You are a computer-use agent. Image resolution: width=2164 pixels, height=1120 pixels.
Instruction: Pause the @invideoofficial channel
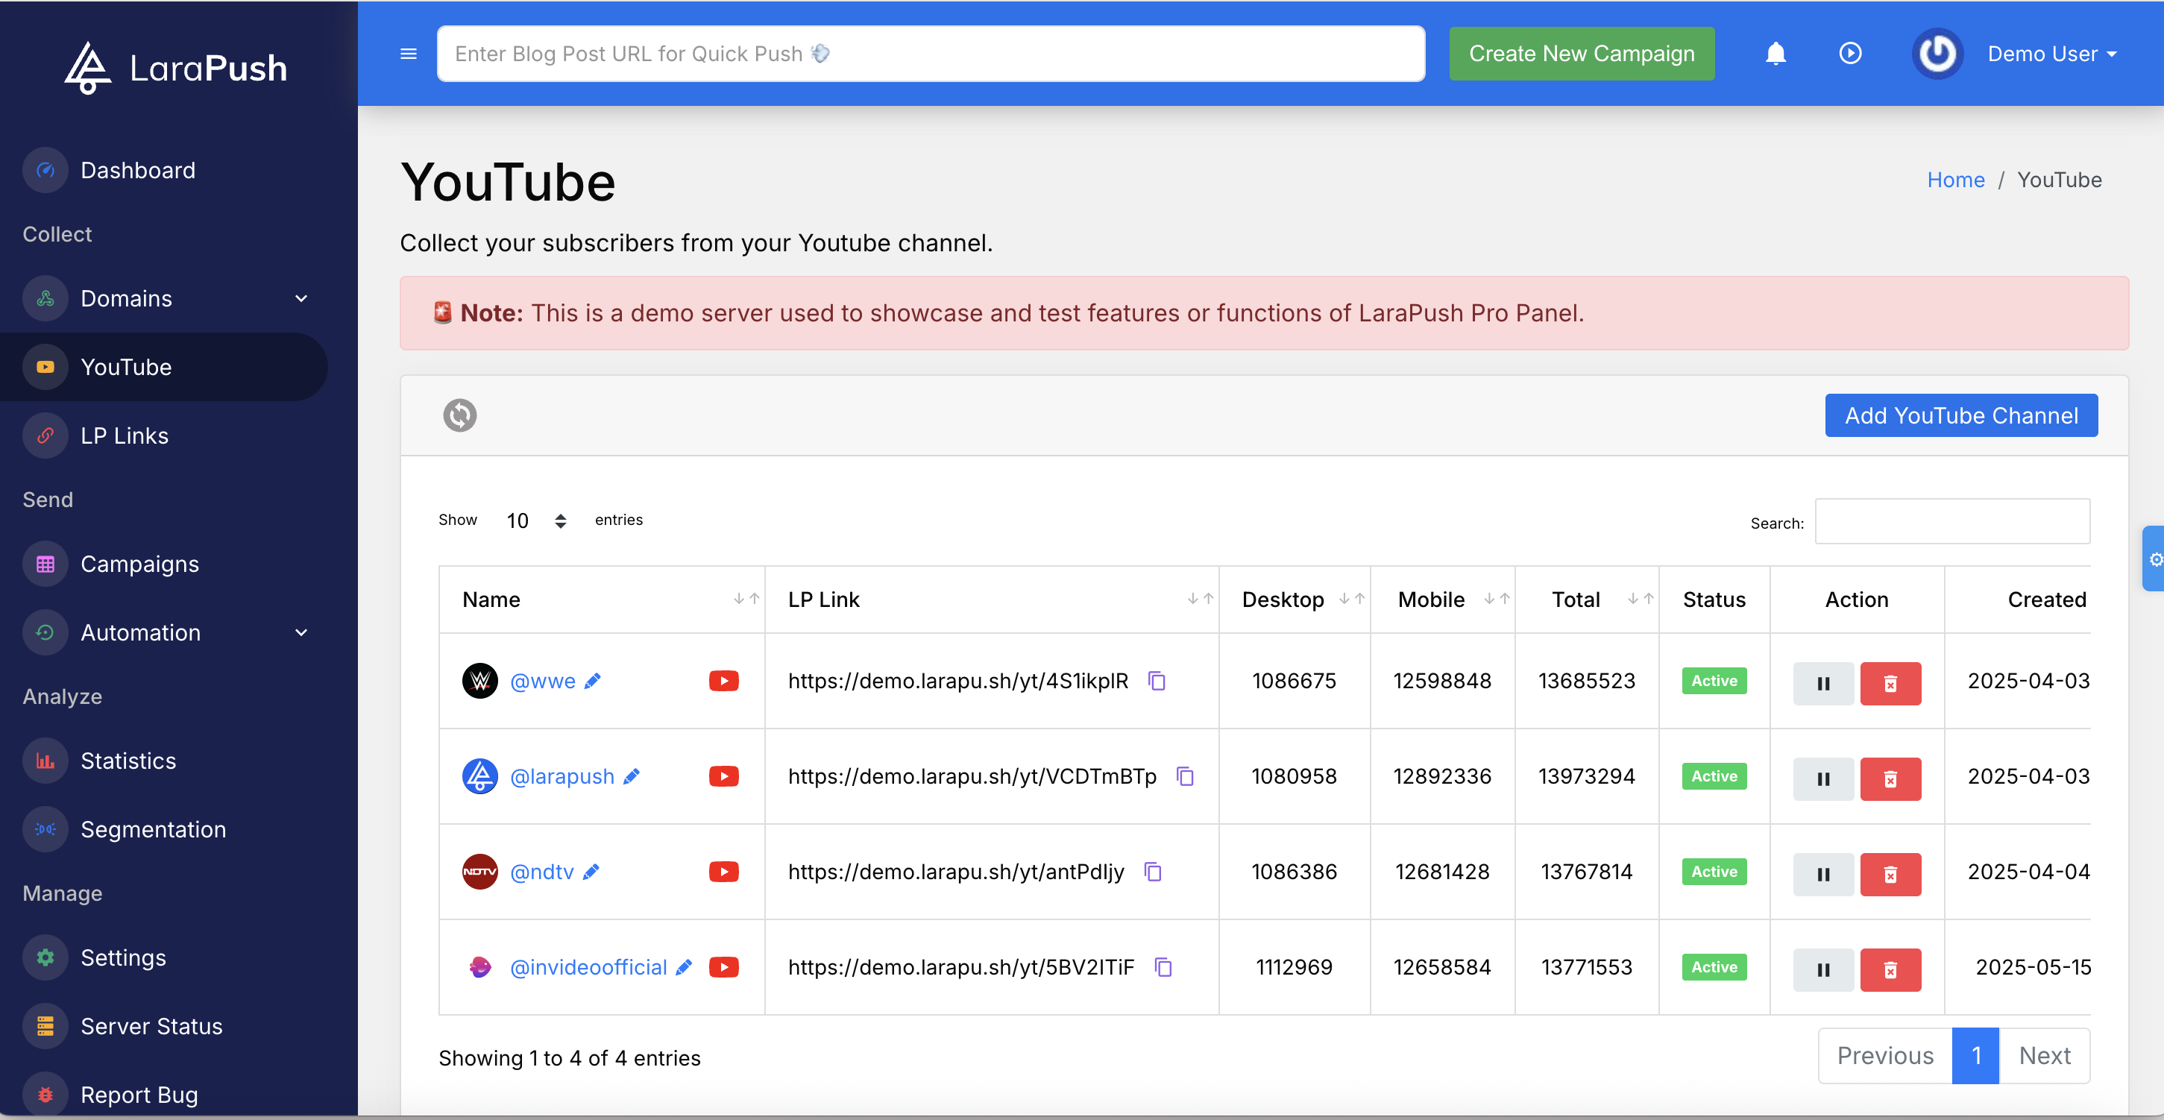click(x=1823, y=970)
